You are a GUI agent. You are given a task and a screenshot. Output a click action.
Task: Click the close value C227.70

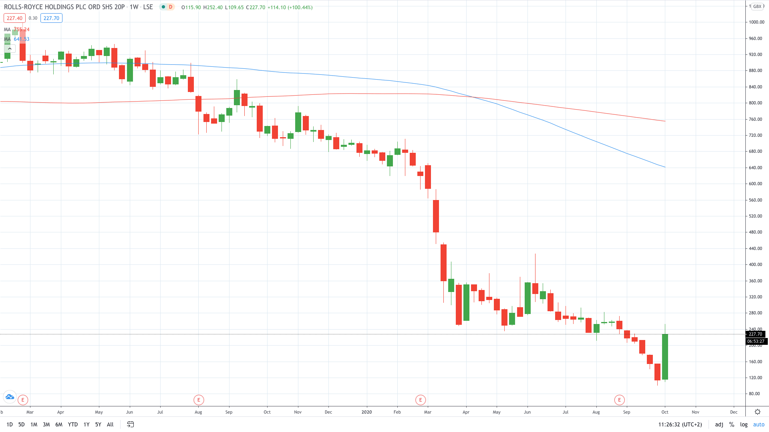pos(256,7)
